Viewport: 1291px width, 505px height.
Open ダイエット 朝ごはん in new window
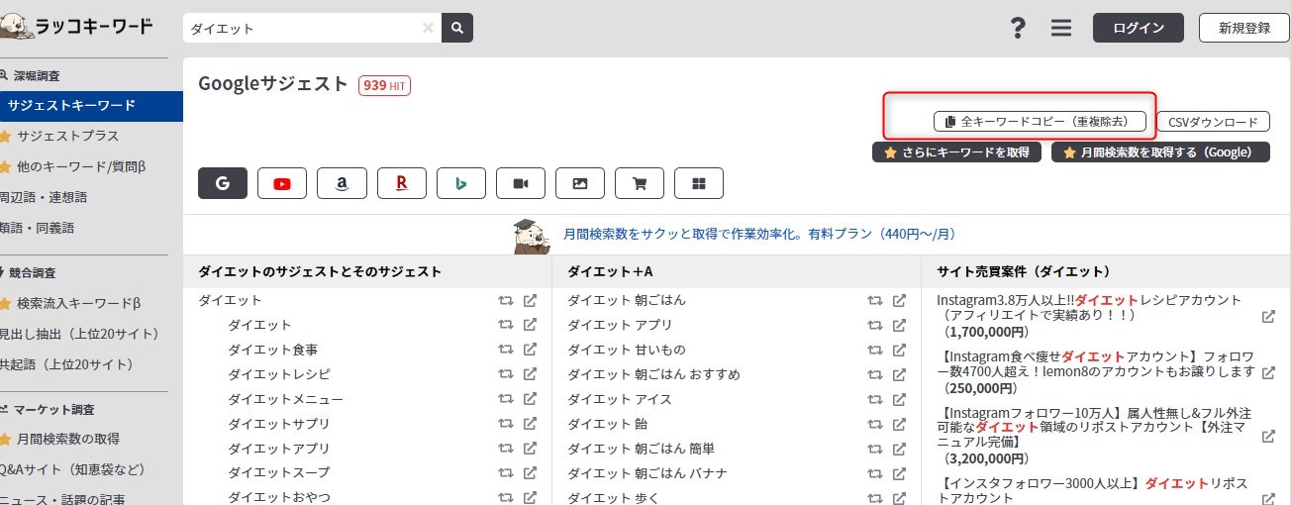[899, 300]
